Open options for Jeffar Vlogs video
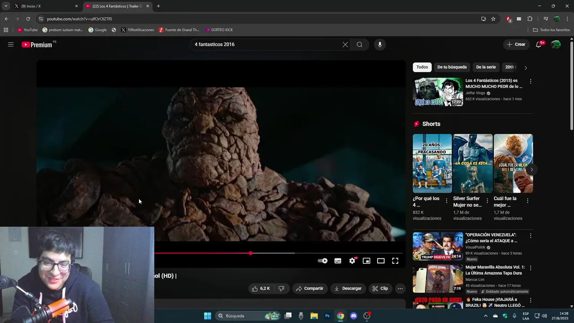 pos(531,82)
